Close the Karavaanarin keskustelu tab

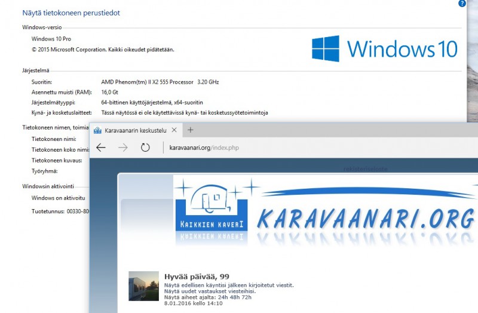click(x=174, y=130)
